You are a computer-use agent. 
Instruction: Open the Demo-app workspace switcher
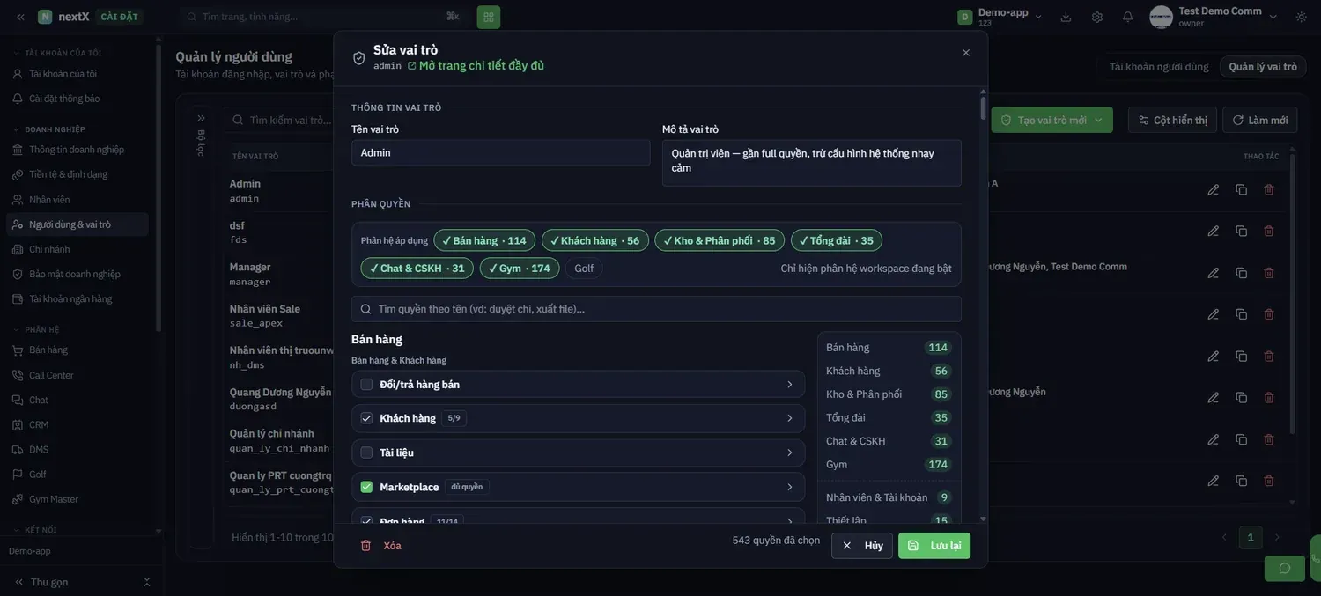1000,17
